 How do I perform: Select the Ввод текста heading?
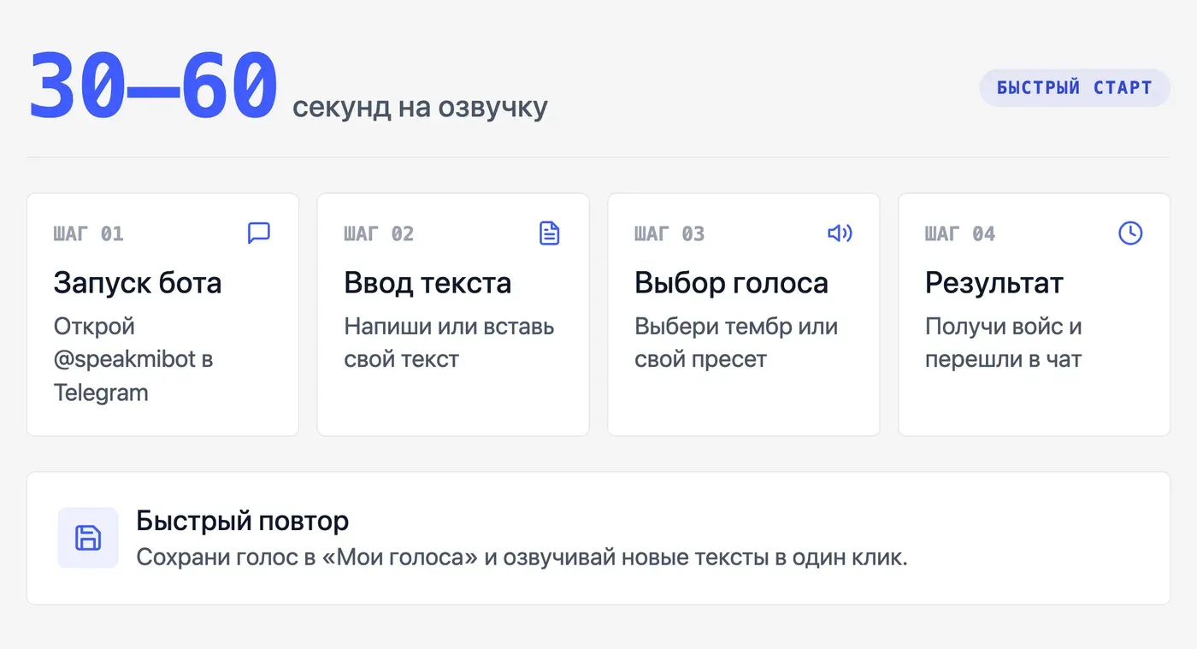tap(427, 283)
